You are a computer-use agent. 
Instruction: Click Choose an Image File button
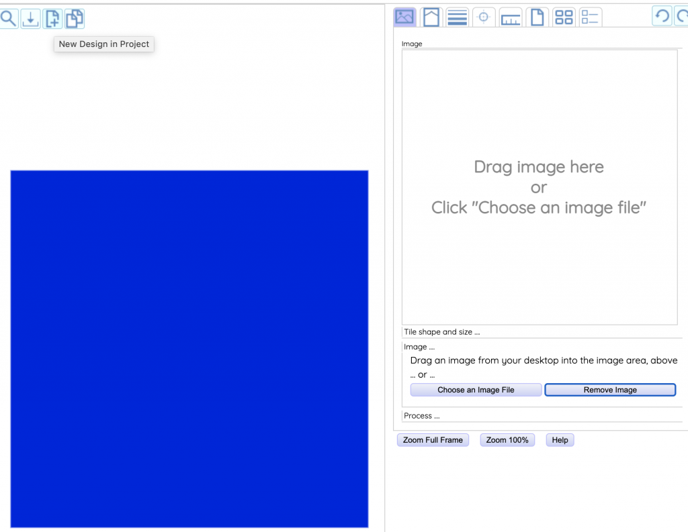coord(476,390)
